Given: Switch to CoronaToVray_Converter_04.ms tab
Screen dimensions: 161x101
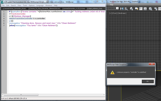Looking at the screenshot, I should point(14,8).
